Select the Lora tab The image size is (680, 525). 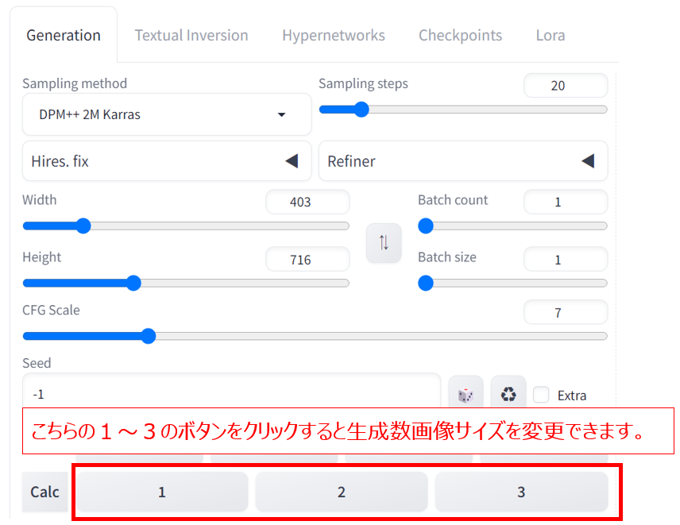click(551, 35)
